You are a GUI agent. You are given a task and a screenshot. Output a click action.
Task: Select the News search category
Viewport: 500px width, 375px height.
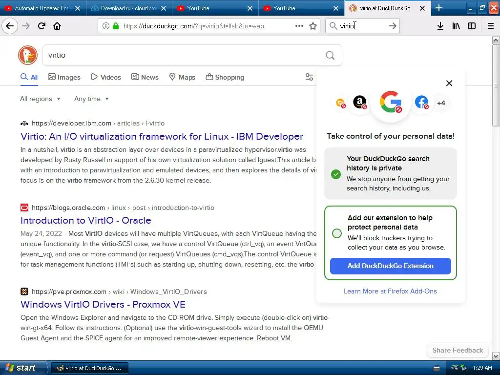pos(145,77)
